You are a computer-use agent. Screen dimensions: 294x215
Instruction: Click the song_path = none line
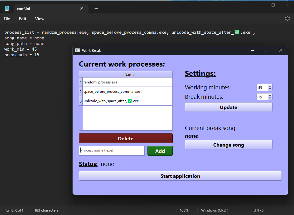[24, 44]
